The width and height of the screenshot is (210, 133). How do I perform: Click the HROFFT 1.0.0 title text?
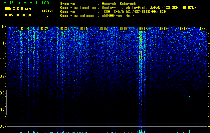pyautogui.click(x=26, y=3)
